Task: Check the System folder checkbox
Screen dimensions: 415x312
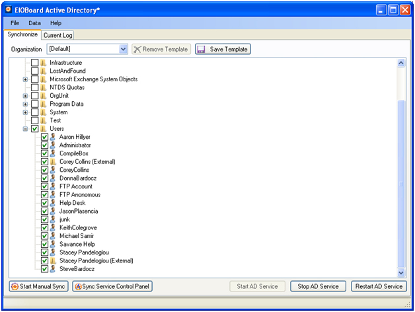Action: point(34,112)
